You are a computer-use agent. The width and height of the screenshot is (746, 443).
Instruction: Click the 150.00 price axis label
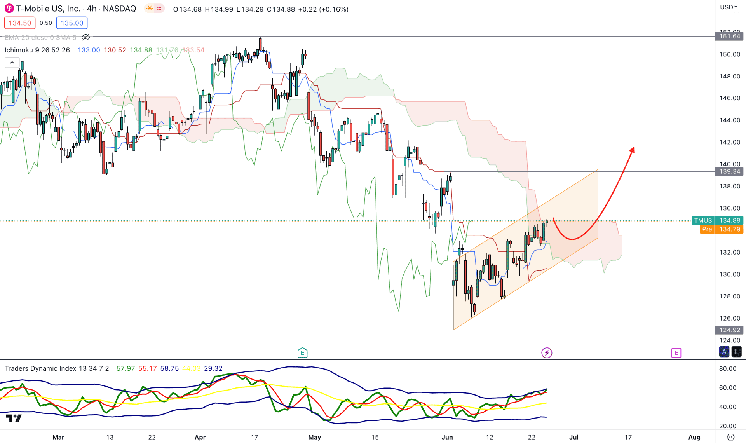[x=730, y=54]
